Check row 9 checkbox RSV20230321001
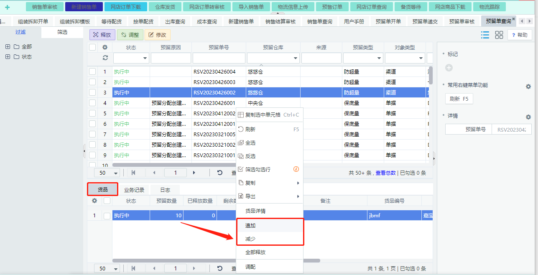The height and width of the screenshot is (275, 538). tap(92, 155)
